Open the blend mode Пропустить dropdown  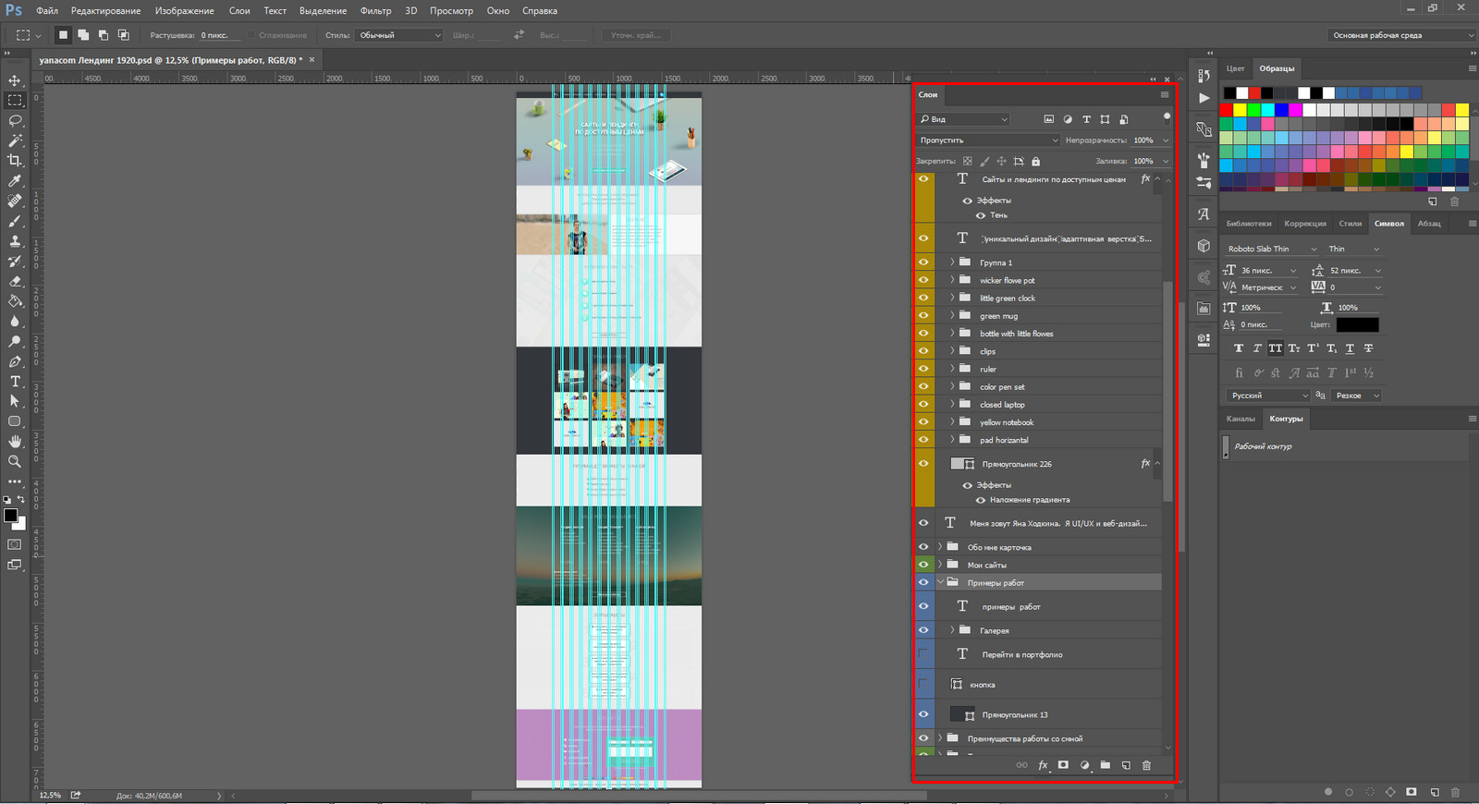pyautogui.click(x=988, y=140)
